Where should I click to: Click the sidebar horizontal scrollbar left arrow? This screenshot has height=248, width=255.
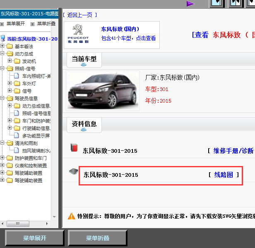click(2, 224)
